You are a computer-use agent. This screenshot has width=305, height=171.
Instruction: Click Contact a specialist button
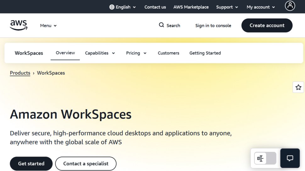pos(86,163)
